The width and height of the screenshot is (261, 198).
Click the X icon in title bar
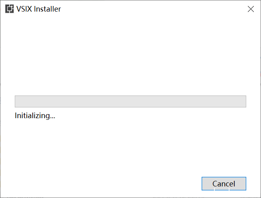coord(251,9)
